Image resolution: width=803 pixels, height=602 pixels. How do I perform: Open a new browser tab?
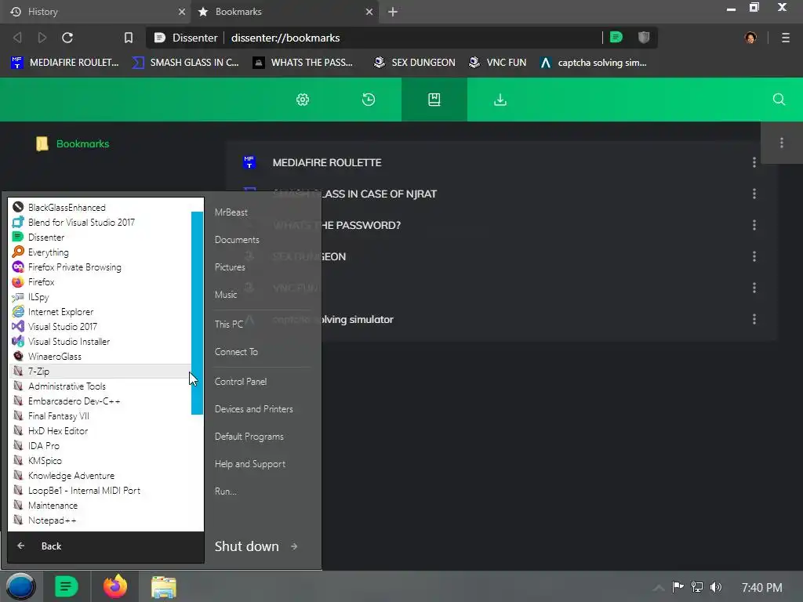tap(393, 12)
